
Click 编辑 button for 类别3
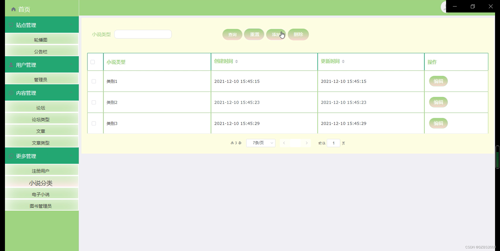click(x=438, y=123)
